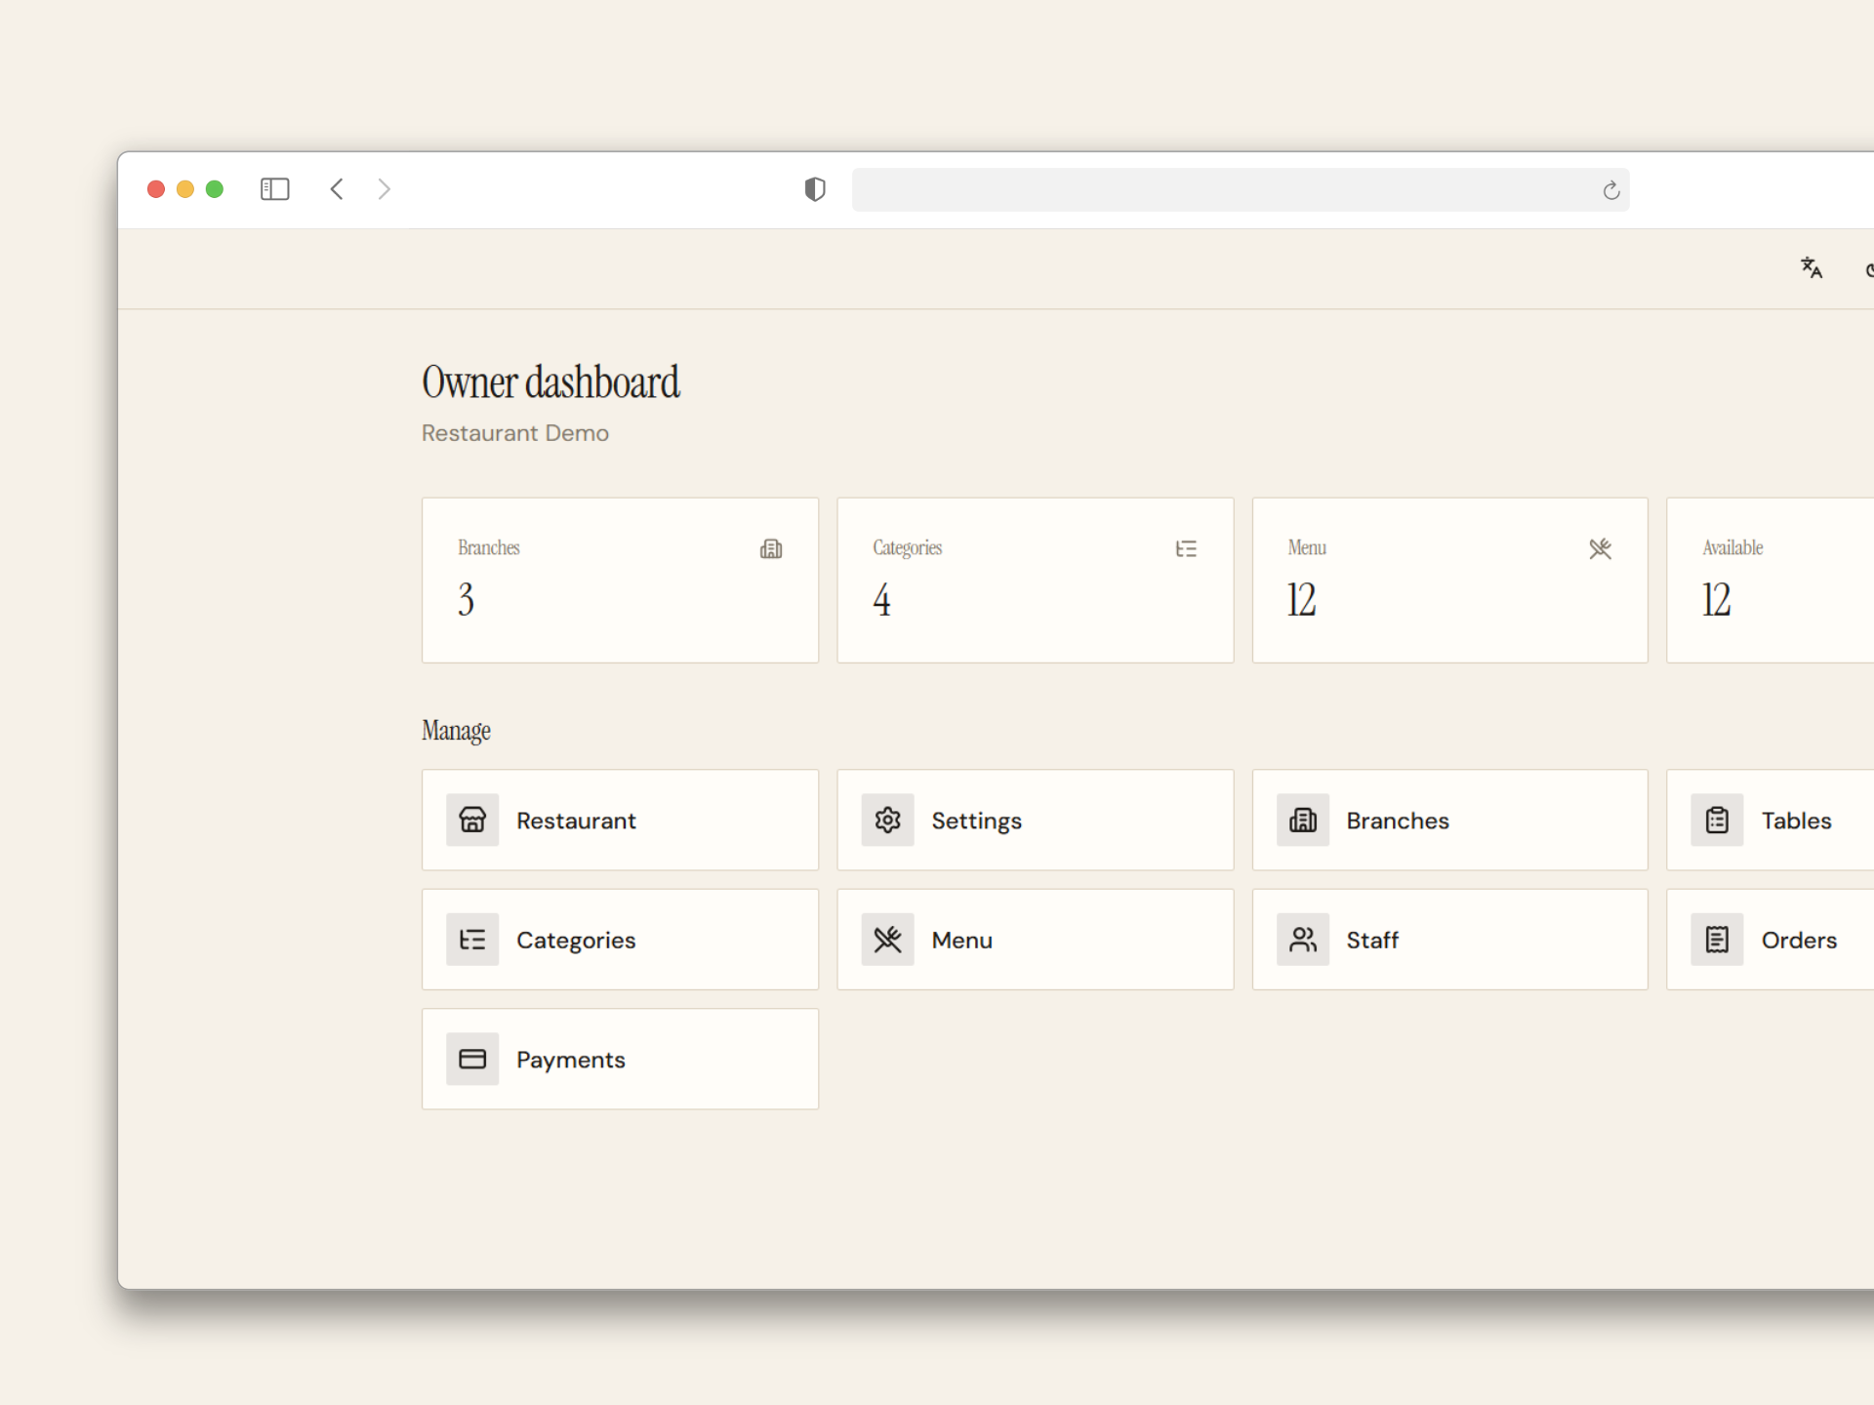
Task: Click the receipt icon beside Orders
Action: point(1717,940)
